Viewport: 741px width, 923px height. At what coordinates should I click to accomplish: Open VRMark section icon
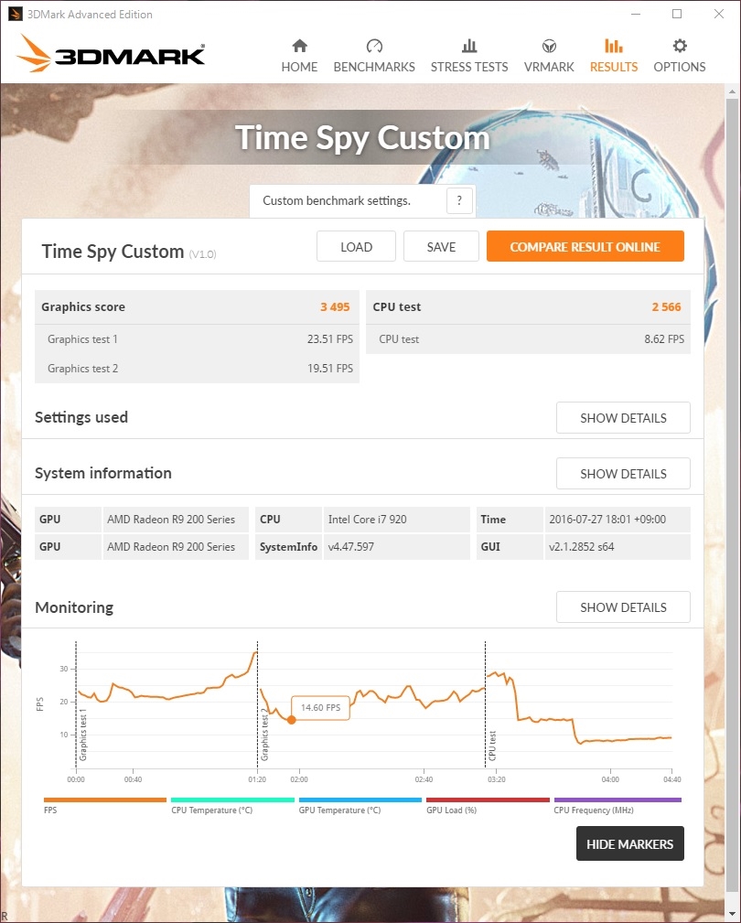[x=549, y=46]
